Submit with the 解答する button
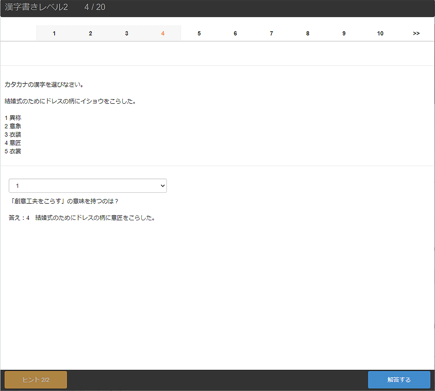 [x=399, y=380]
